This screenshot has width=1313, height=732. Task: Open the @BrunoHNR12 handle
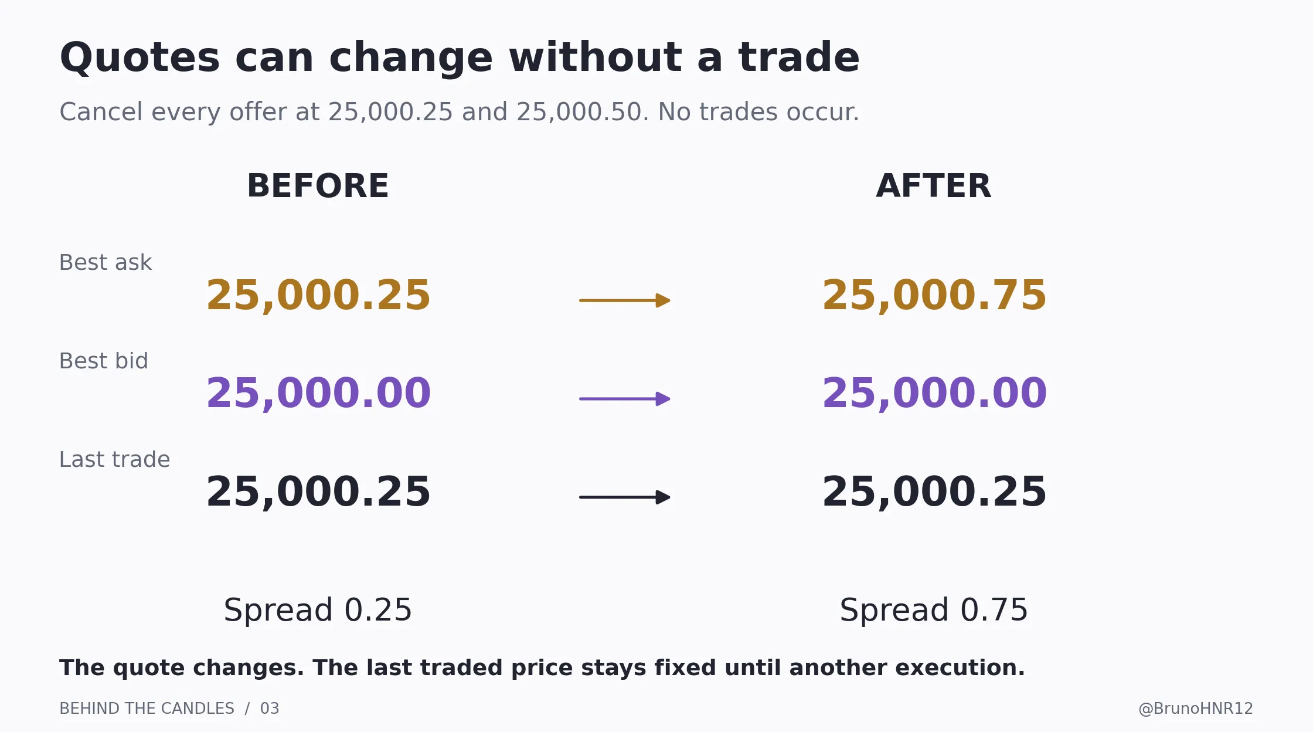(x=1196, y=709)
